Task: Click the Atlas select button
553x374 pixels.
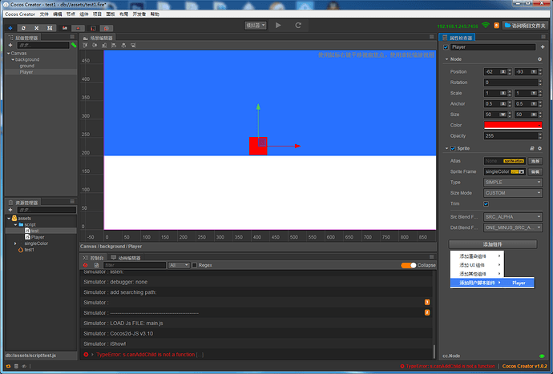Action: (535, 161)
